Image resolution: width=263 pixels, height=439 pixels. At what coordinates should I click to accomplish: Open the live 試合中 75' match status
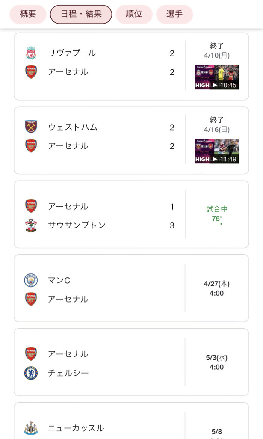pos(217,214)
